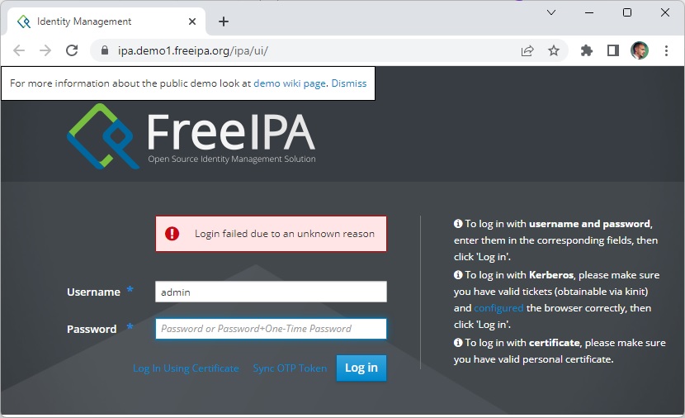This screenshot has height=418, width=685.
Task: Reload the FreeIPA page
Action: tap(72, 50)
